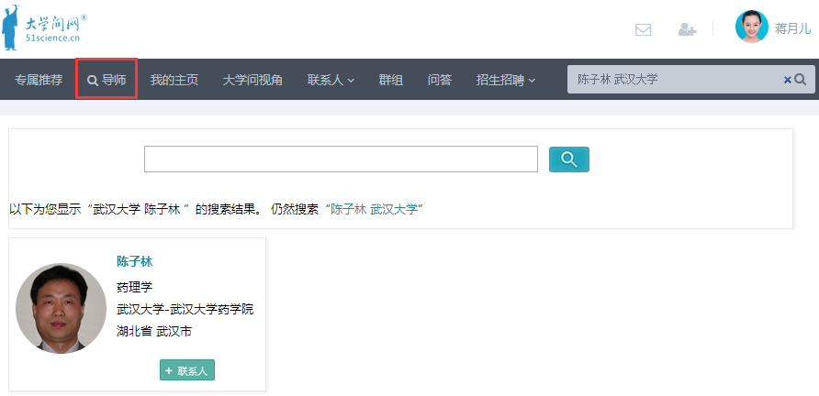Click the navbar magnifier search icon

click(x=801, y=80)
